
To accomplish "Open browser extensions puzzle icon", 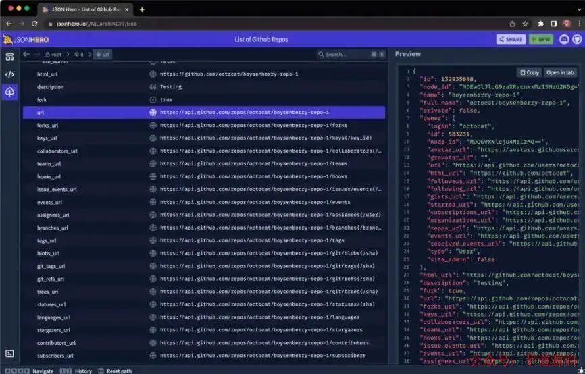I will [540, 24].
